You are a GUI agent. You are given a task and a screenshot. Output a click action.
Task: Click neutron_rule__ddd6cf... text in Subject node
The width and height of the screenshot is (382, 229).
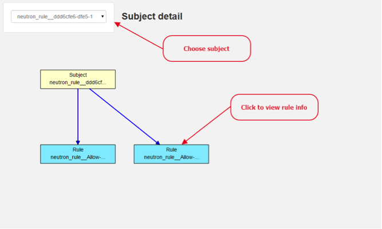click(78, 82)
